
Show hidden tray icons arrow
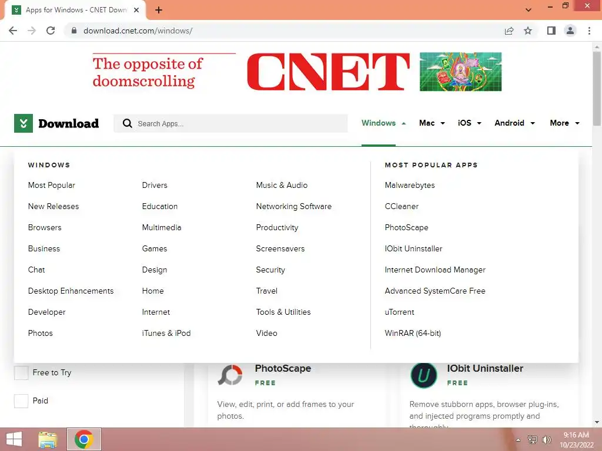519,440
